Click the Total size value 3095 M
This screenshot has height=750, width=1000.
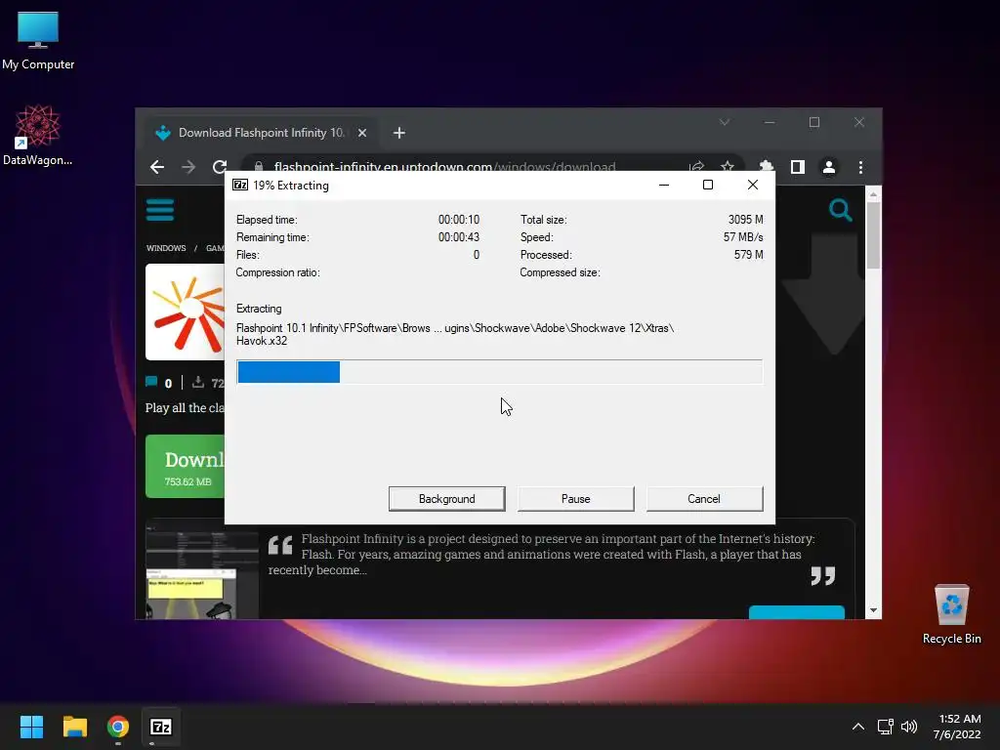point(745,220)
